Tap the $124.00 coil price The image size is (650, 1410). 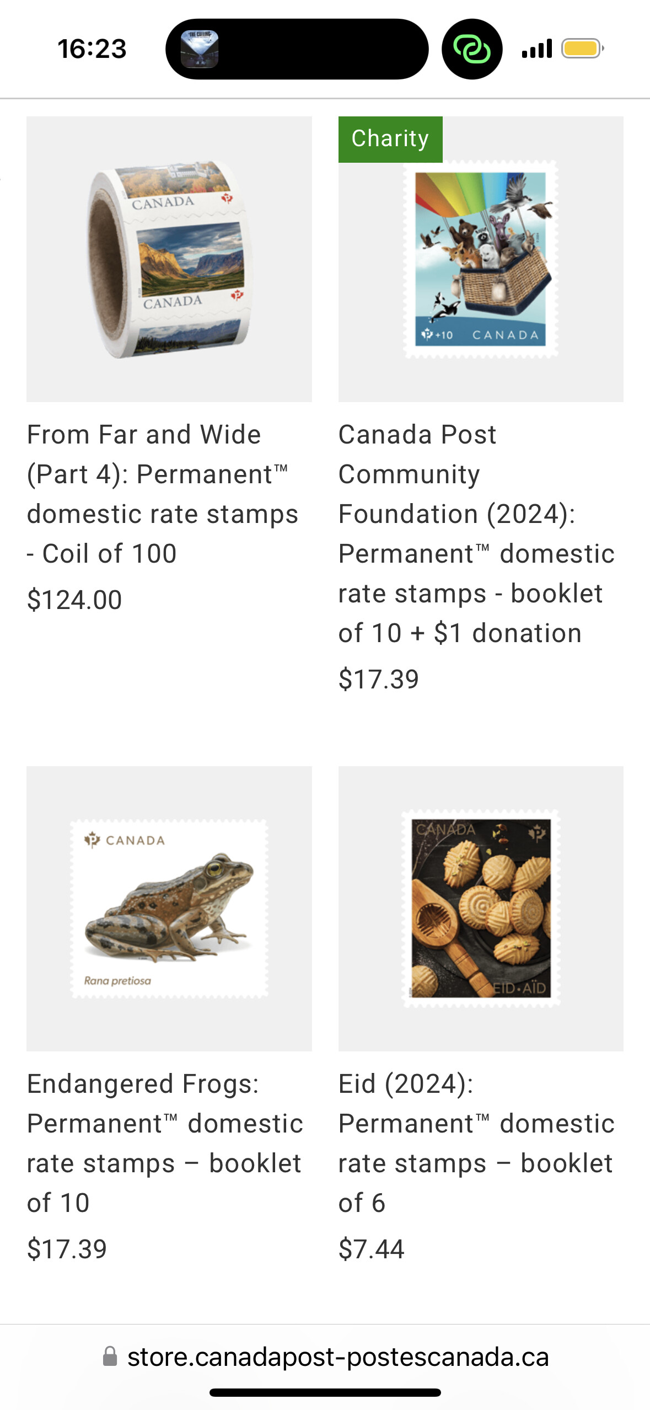pos(74,600)
